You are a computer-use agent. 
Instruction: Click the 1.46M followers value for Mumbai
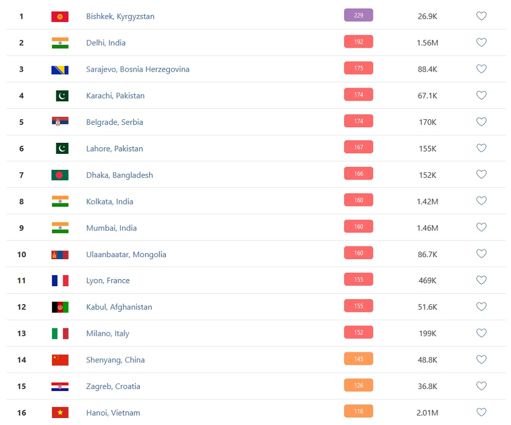pos(427,228)
